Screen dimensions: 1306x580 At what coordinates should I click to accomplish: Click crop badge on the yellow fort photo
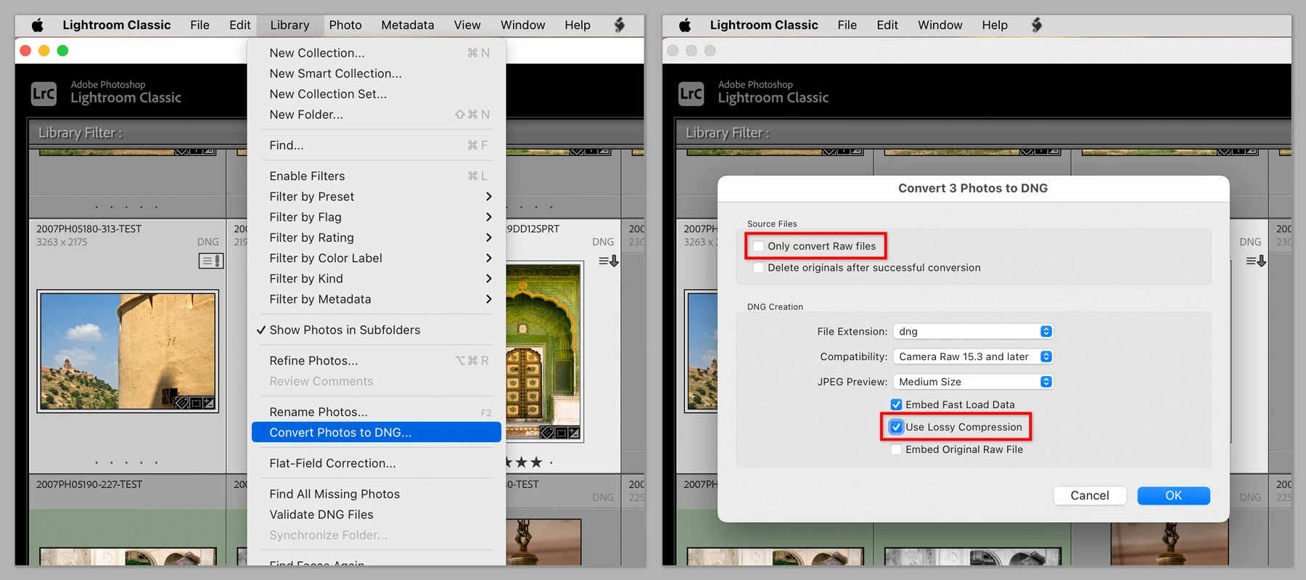196,403
